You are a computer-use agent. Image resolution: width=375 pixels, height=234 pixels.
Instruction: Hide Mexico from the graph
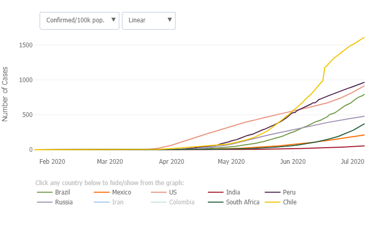pos(121,192)
